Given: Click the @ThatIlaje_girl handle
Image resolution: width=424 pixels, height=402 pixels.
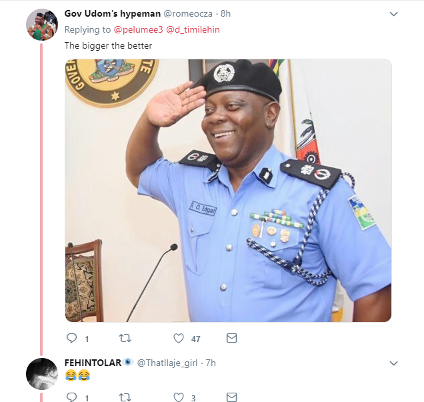Looking at the screenshot, I should 167,363.
